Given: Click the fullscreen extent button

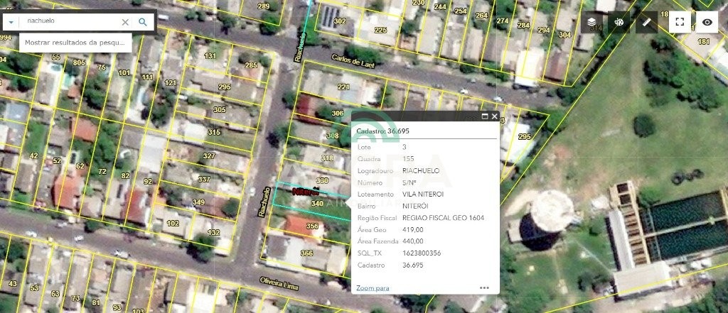Looking at the screenshot, I should pyautogui.click(x=680, y=22).
